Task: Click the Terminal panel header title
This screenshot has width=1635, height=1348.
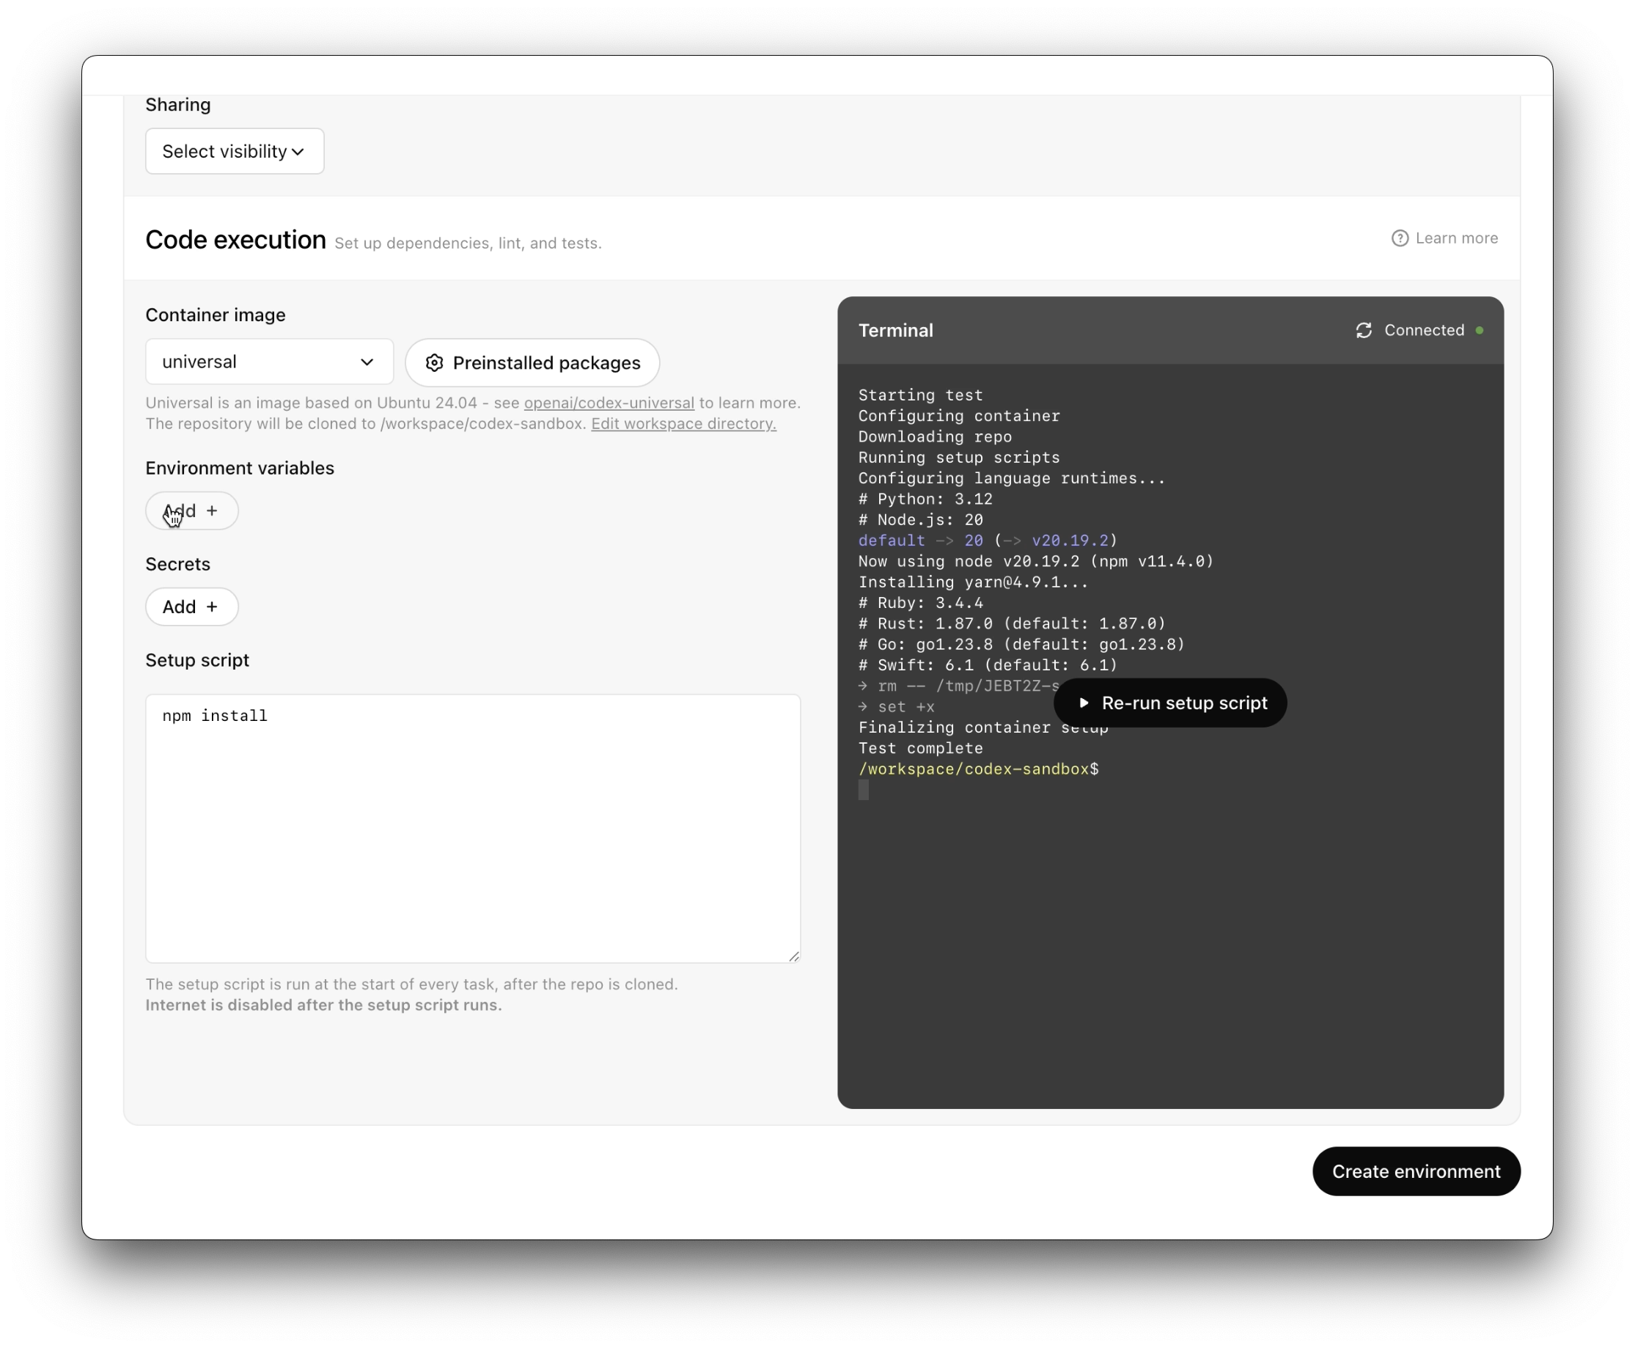Action: (895, 331)
